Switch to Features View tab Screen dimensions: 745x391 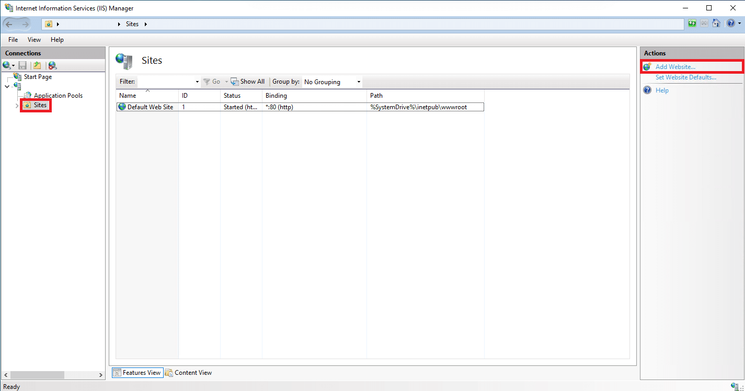pos(137,373)
